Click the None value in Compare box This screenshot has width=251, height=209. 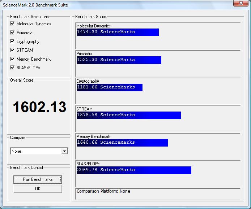pos(16,151)
